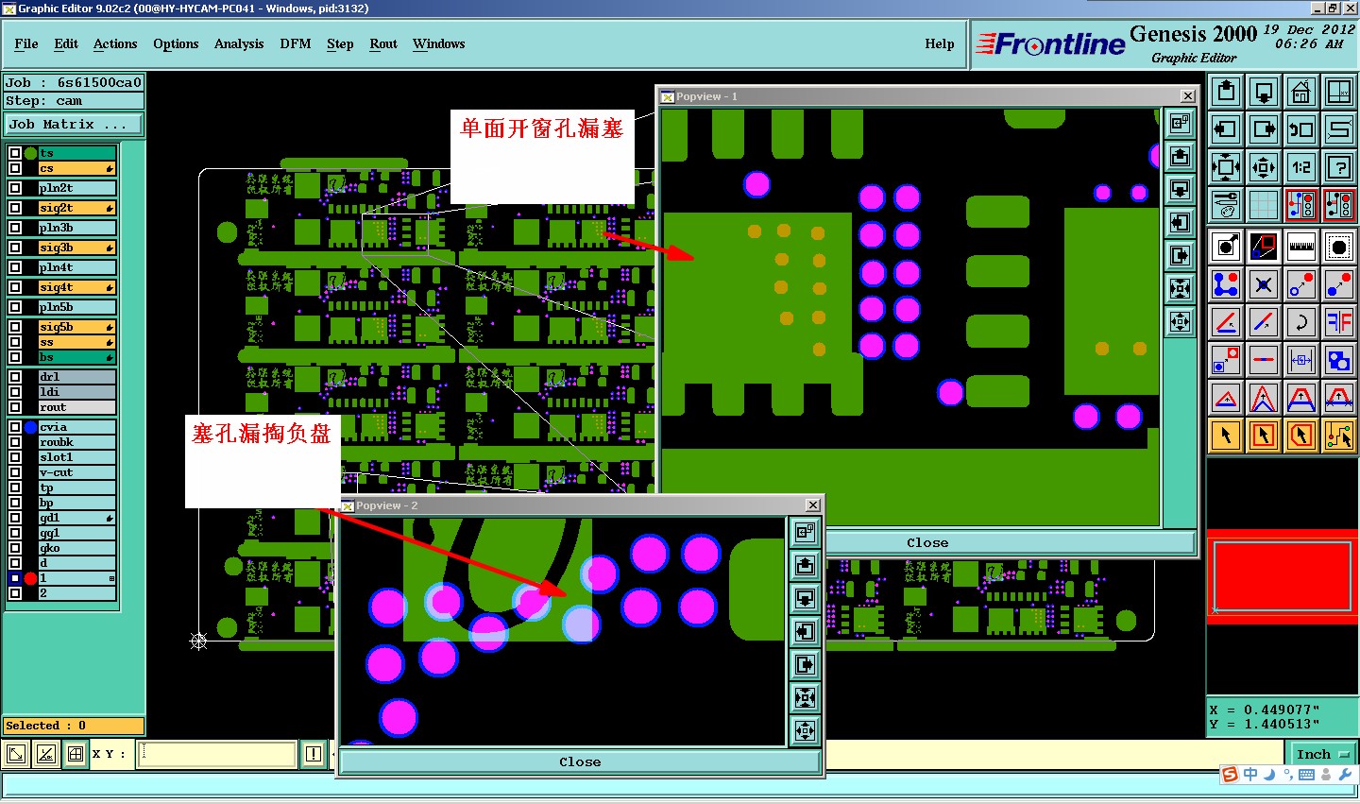This screenshot has width=1360, height=804.
Task: Select the overlapping blue shapes tool
Action: coord(1339,359)
